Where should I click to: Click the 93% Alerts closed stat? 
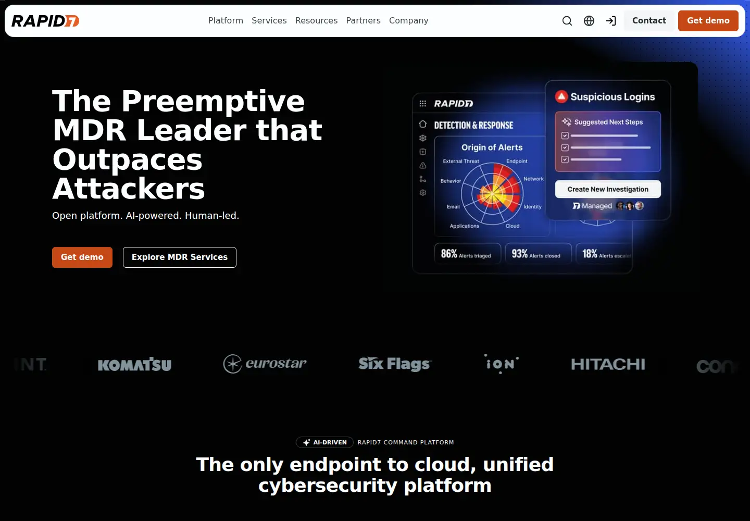[538, 254]
